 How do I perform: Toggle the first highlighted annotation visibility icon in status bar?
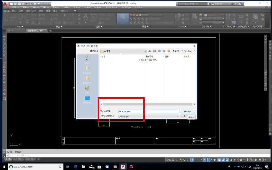point(223,160)
